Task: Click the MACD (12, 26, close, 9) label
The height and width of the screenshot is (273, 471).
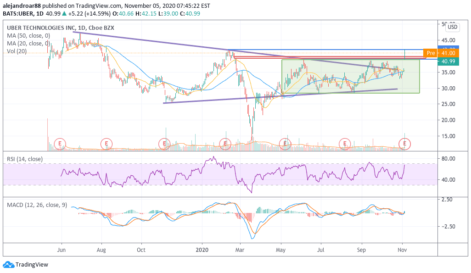Action: coord(37,205)
